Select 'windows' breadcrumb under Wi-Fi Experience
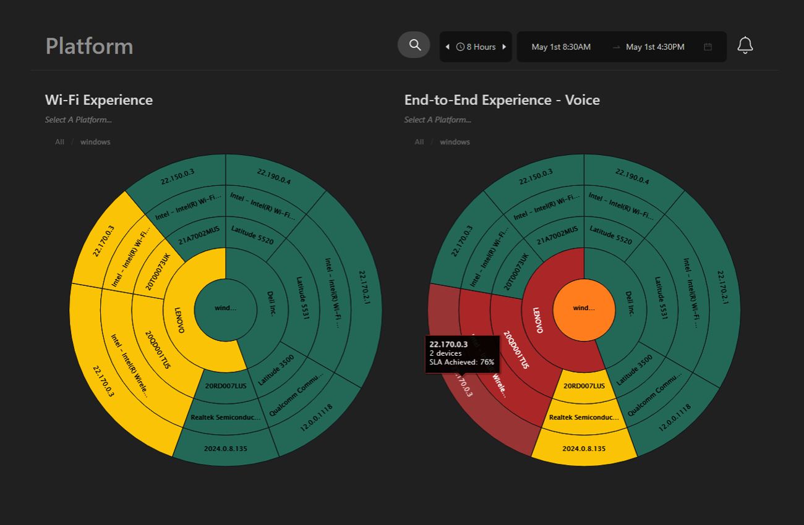Image resolution: width=804 pixels, height=525 pixels. coord(95,142)
